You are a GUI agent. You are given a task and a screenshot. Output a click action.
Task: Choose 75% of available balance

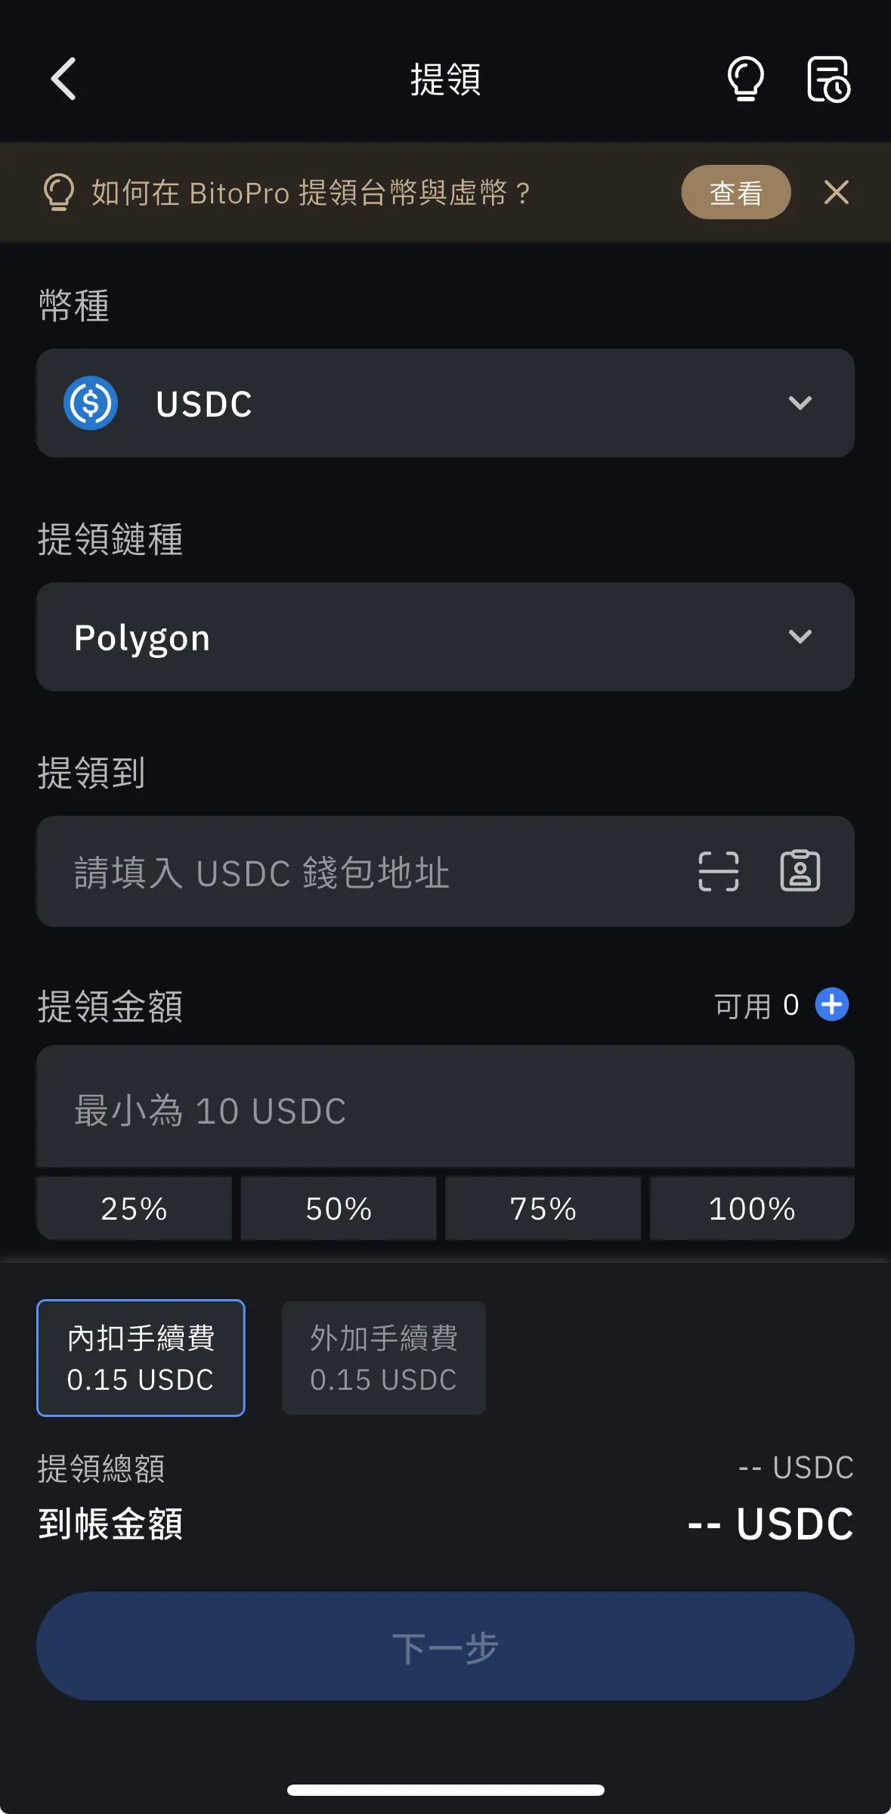coord(543,1208)
